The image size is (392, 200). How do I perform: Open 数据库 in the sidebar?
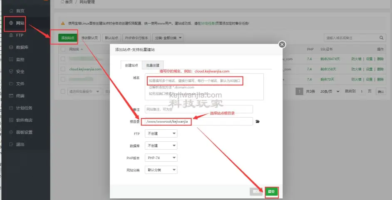click(x=22, y=47)
